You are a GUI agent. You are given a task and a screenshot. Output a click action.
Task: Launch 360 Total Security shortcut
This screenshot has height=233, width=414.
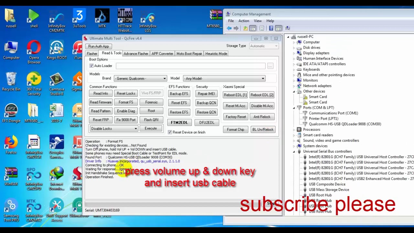coord(34,83)
